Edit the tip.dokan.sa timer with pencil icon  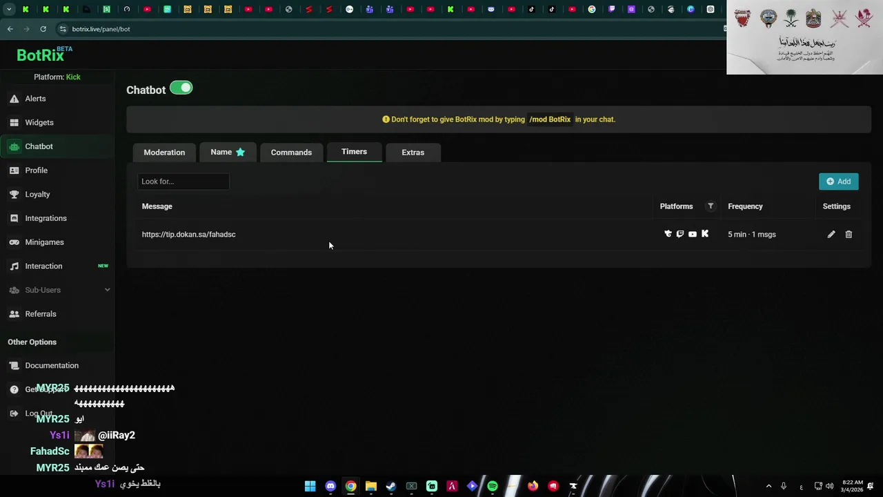(831, 235)
